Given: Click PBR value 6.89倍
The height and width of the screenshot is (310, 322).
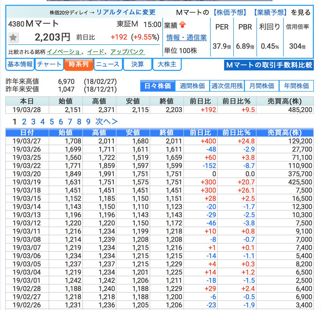Looking at the screenshot, I should (x=245, y=46).
